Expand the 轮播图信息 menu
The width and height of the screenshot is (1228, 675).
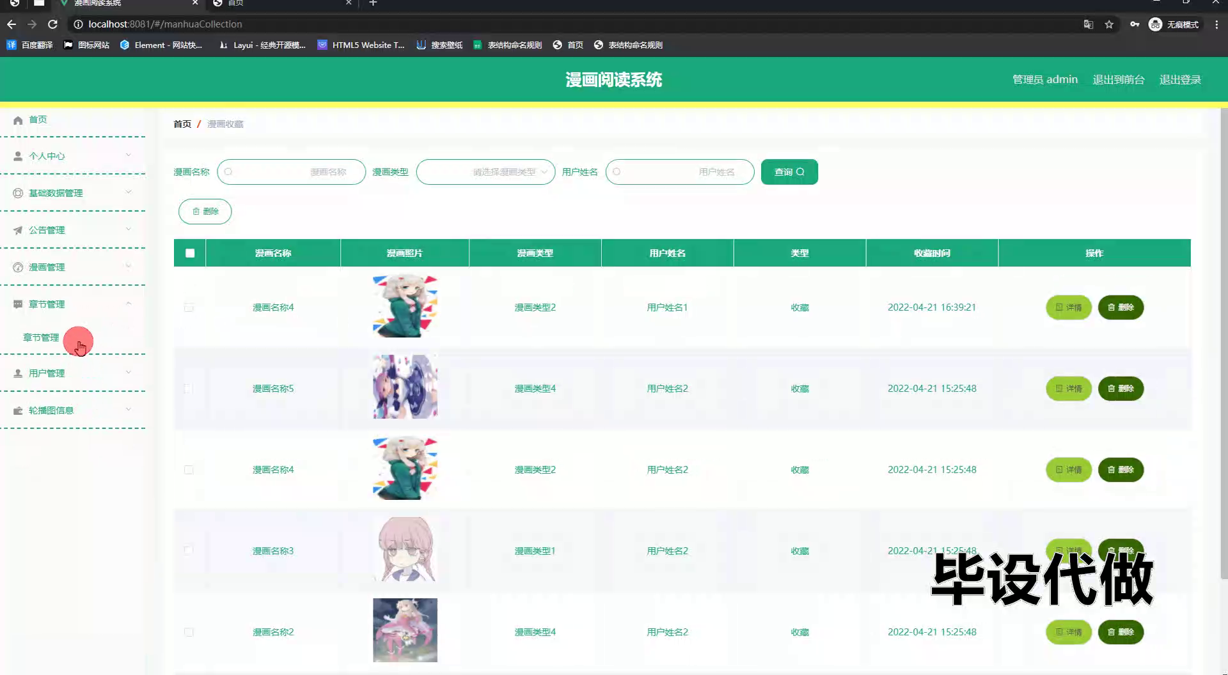129,410
